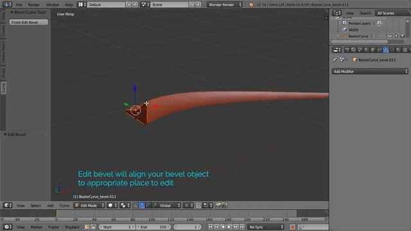
Task: Open the World properties tab icon
Action: coord(366,49)
